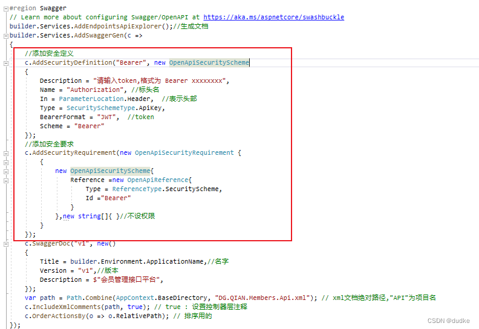
Task: Collapse the c.AddSecurityRequirement block
Action: point(6,154)
